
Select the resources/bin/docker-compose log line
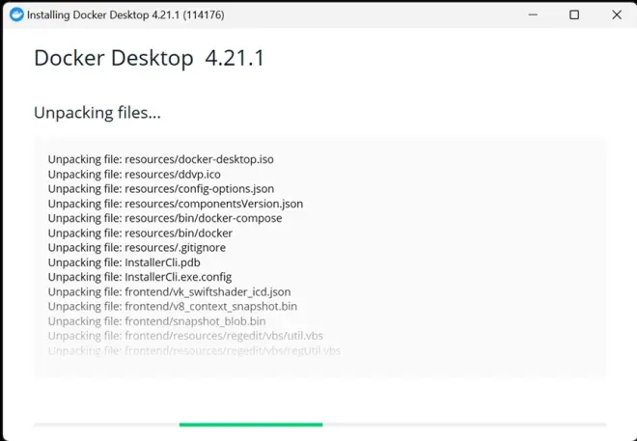tap(165, 218)
